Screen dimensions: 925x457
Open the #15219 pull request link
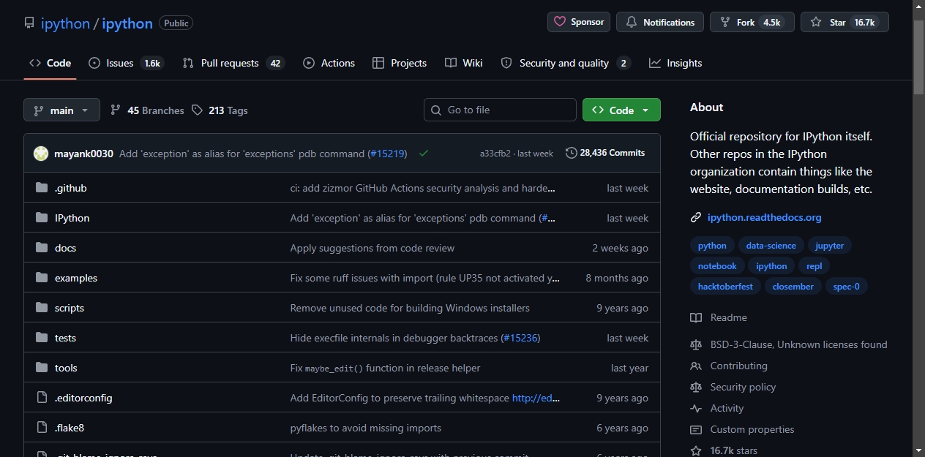point(388,154)
